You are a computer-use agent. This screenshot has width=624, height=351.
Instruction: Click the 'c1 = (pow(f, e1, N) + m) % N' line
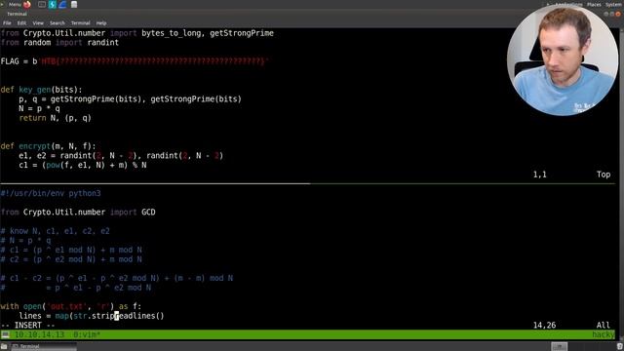[82, 165]
